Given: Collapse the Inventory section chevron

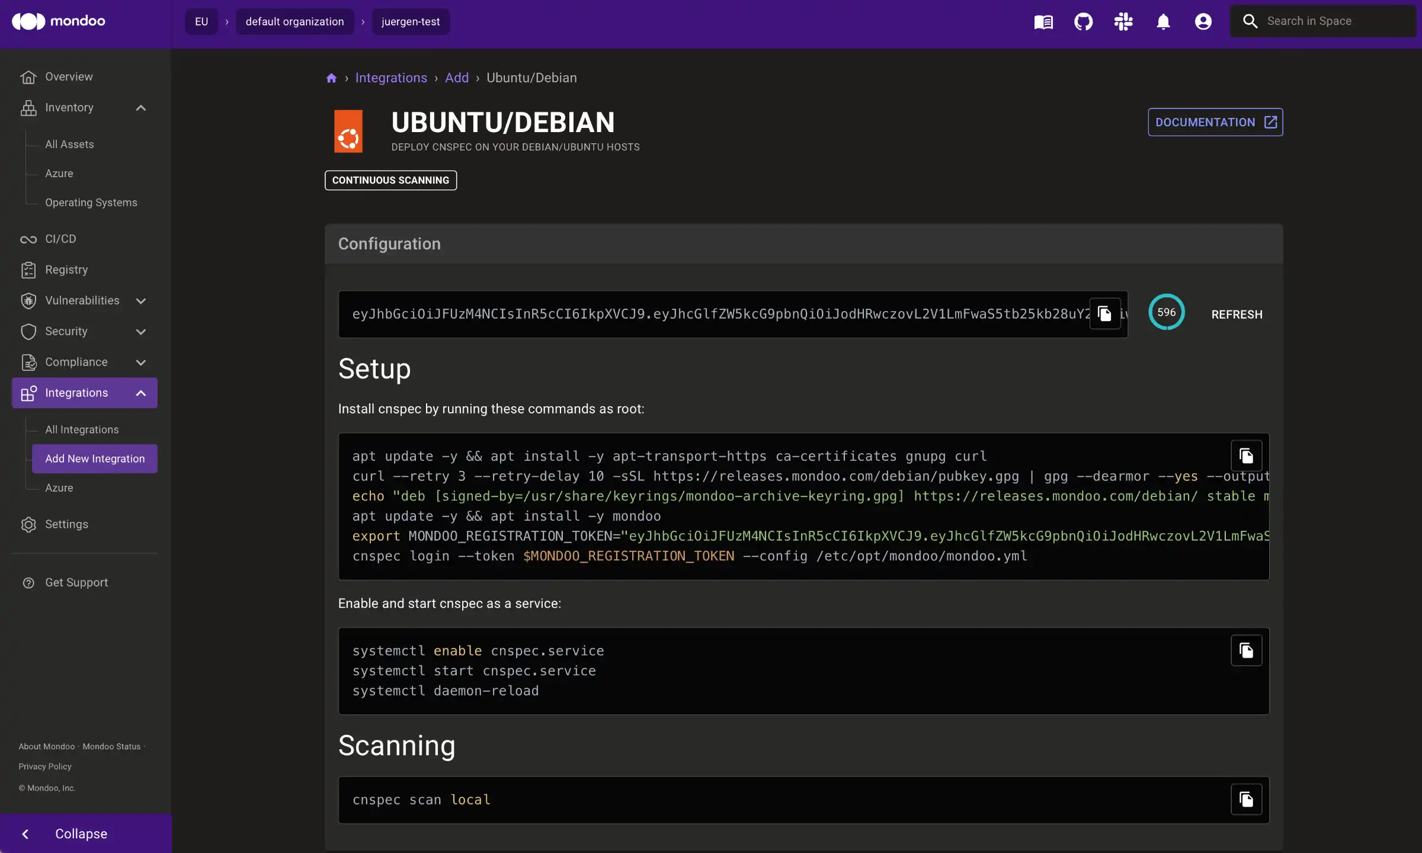Looking at the screenshot, I should coord(140,108).
